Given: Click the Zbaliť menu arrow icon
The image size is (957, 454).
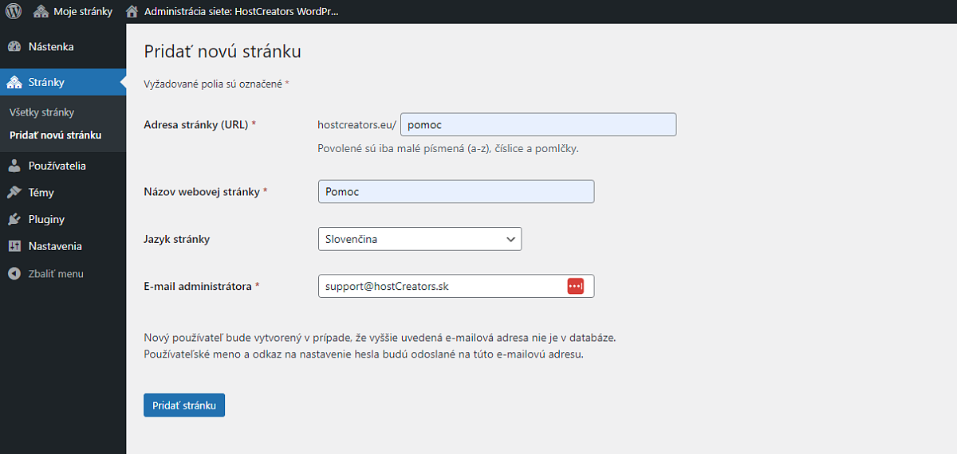Looking at the screenshot, I should pos(14,273).
